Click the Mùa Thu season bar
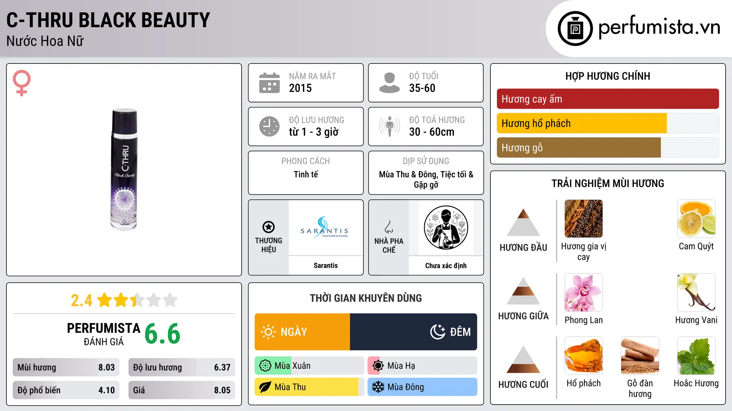Image resolution: width=732 pixels, height=411 pixels. 309,387
